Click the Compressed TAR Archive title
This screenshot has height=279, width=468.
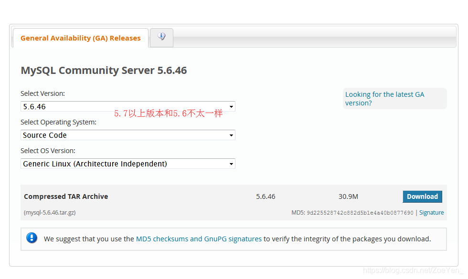[x=66, y=196]
